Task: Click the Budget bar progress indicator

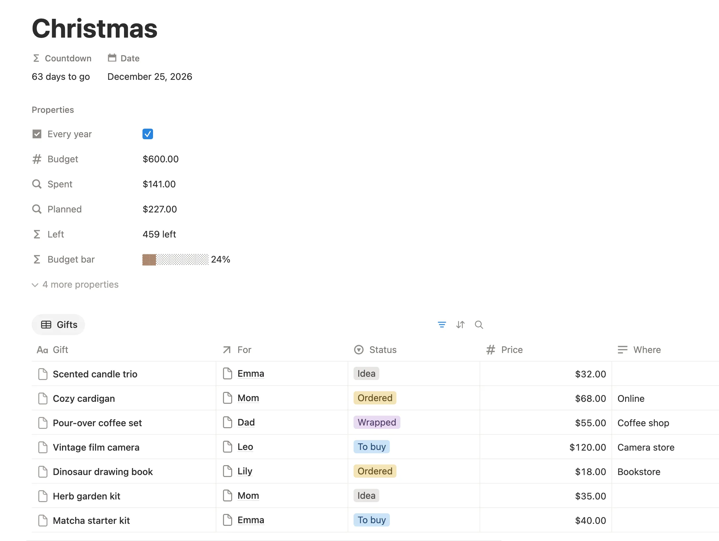Action: click(x=175, y=260)
